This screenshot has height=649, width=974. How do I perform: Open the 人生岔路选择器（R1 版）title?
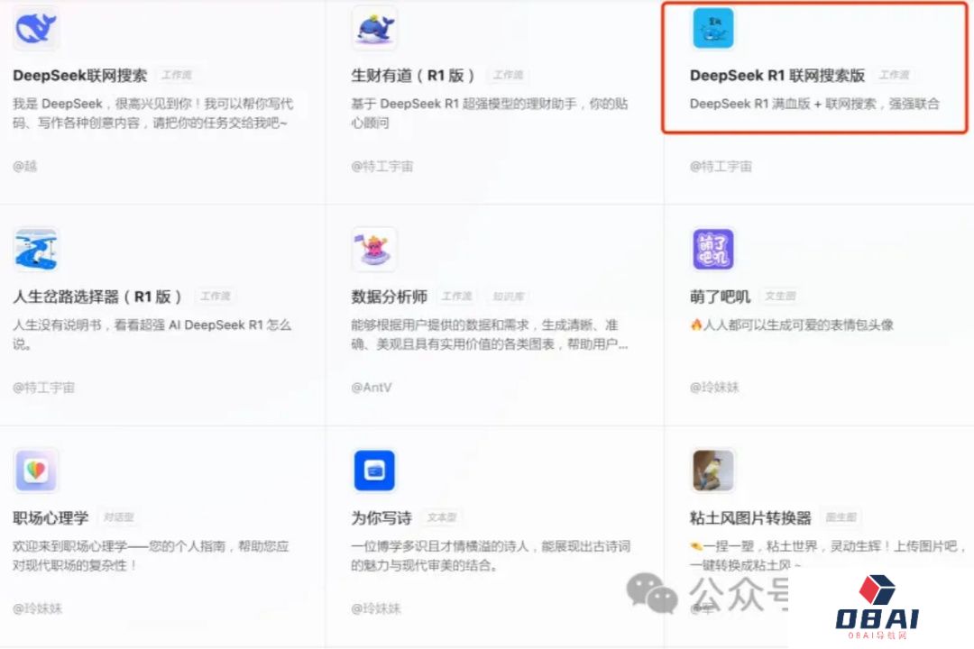[x=97, y=297]
